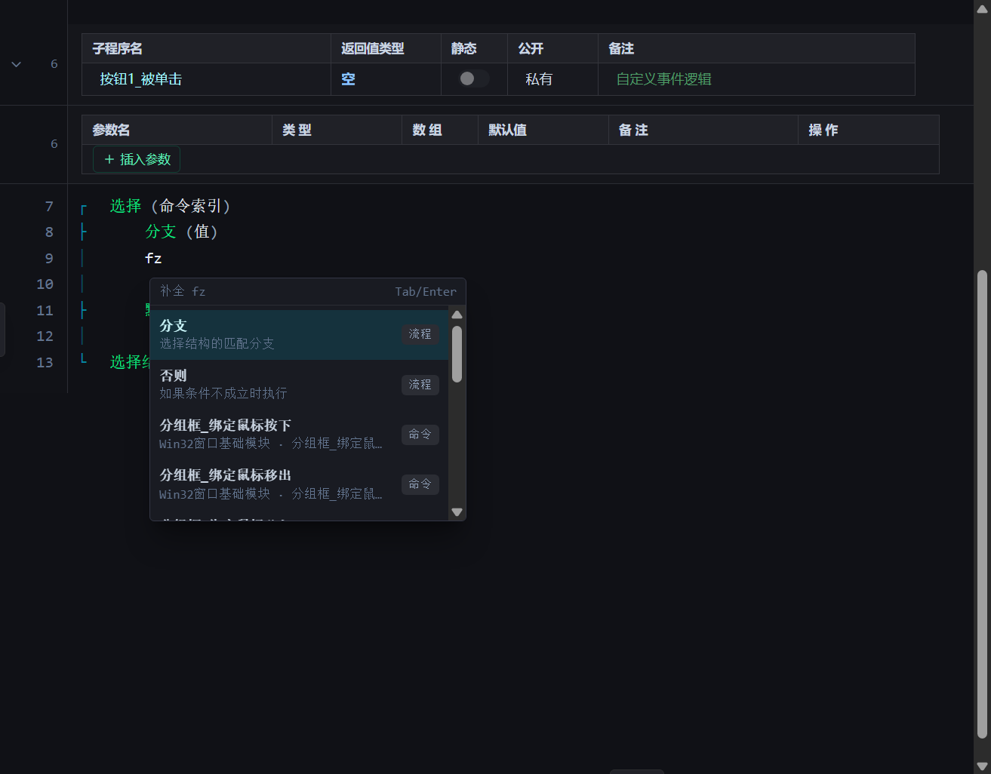This screenshot has width=991, height=774.
Task: Click the main page scrollbar thumb
Action: coord(982,504)
